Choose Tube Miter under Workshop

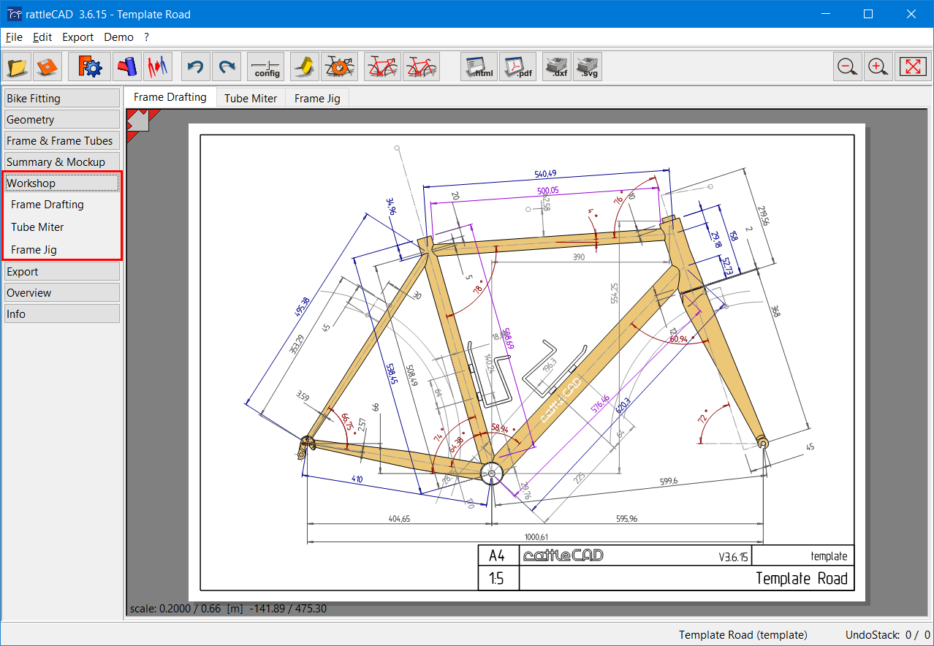point(37,227)
